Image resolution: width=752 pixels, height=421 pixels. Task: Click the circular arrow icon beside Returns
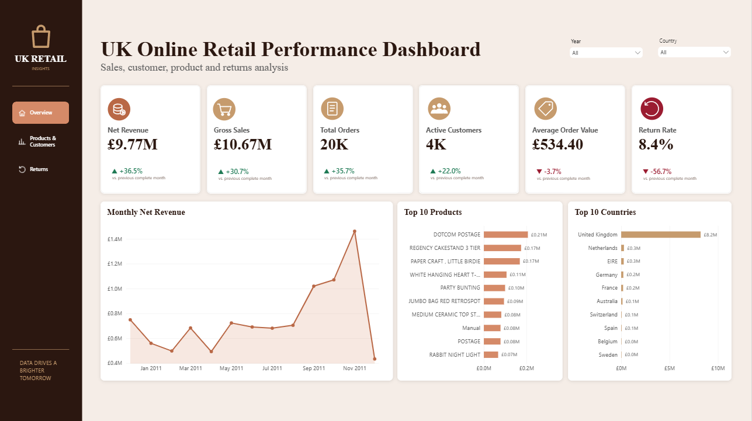22,169
